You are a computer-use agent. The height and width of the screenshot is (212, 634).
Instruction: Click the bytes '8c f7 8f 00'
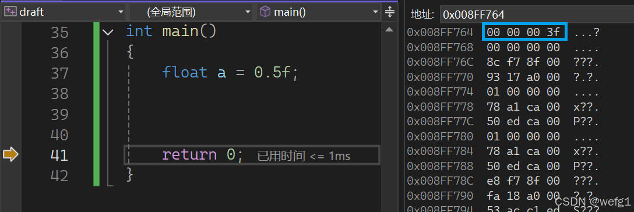tap(523, 62)
